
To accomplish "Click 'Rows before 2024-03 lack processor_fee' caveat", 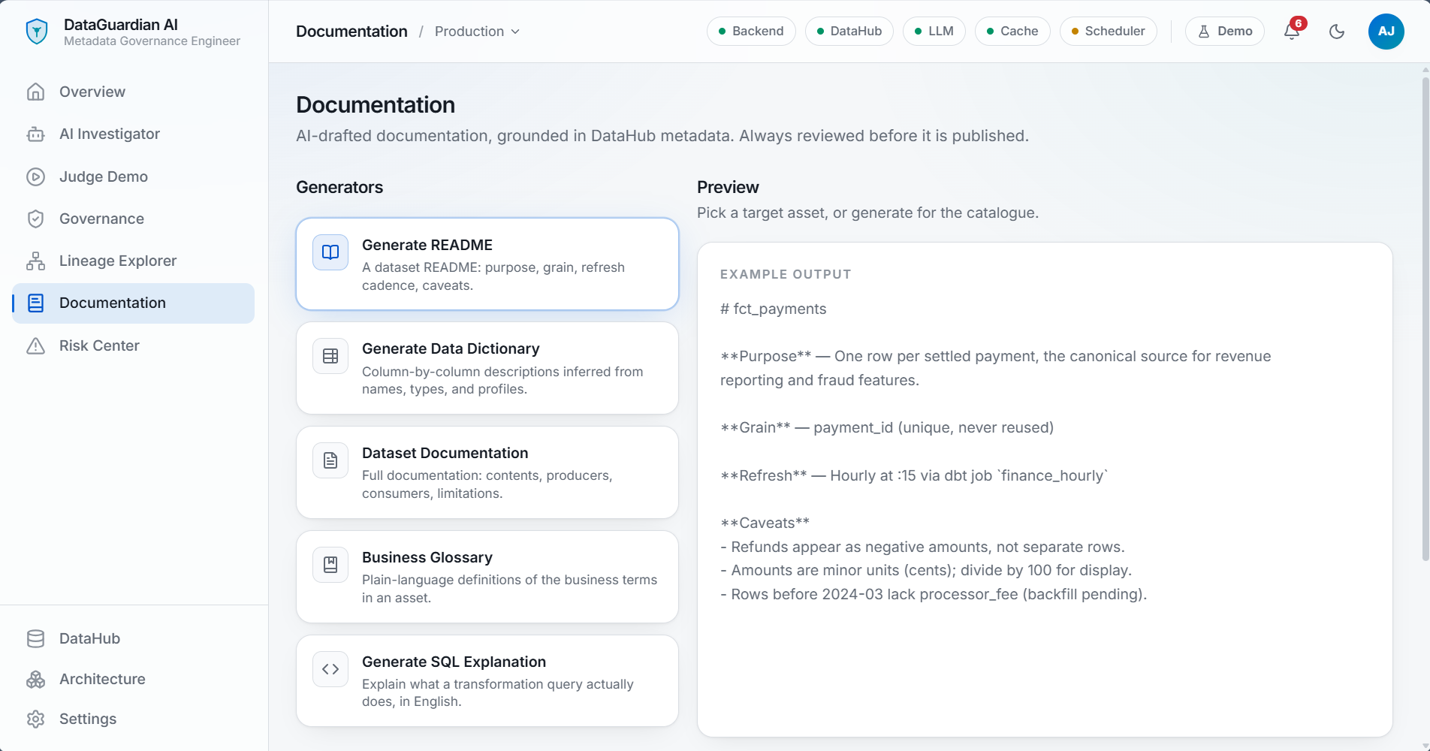I will 934,594.
